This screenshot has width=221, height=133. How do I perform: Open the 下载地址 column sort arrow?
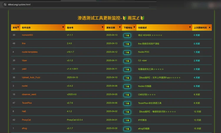tap(134, 27)
